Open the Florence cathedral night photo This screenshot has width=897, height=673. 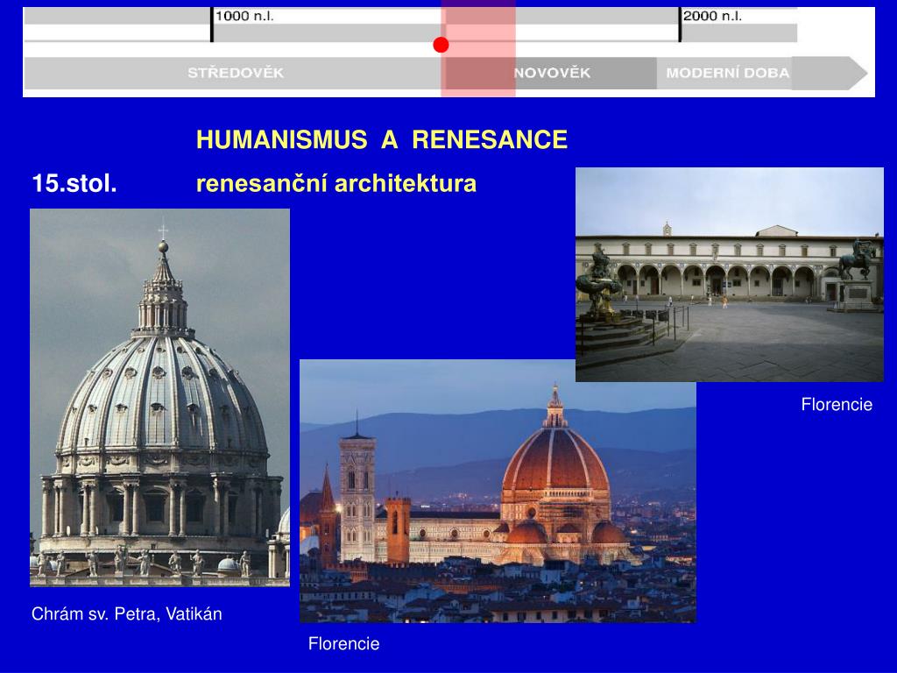click(498, 491)
